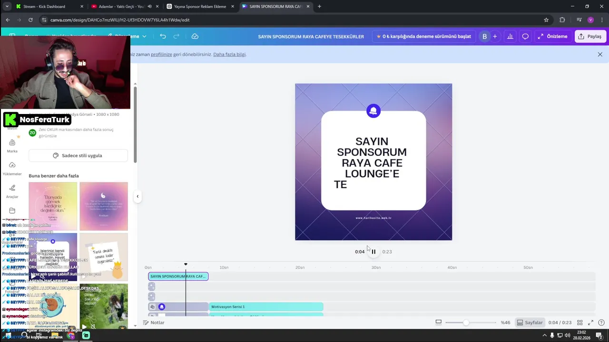Bookmark this page with the star icon
Image resolution: width=609 pixels, height=342 pixels.
(546, 20)
